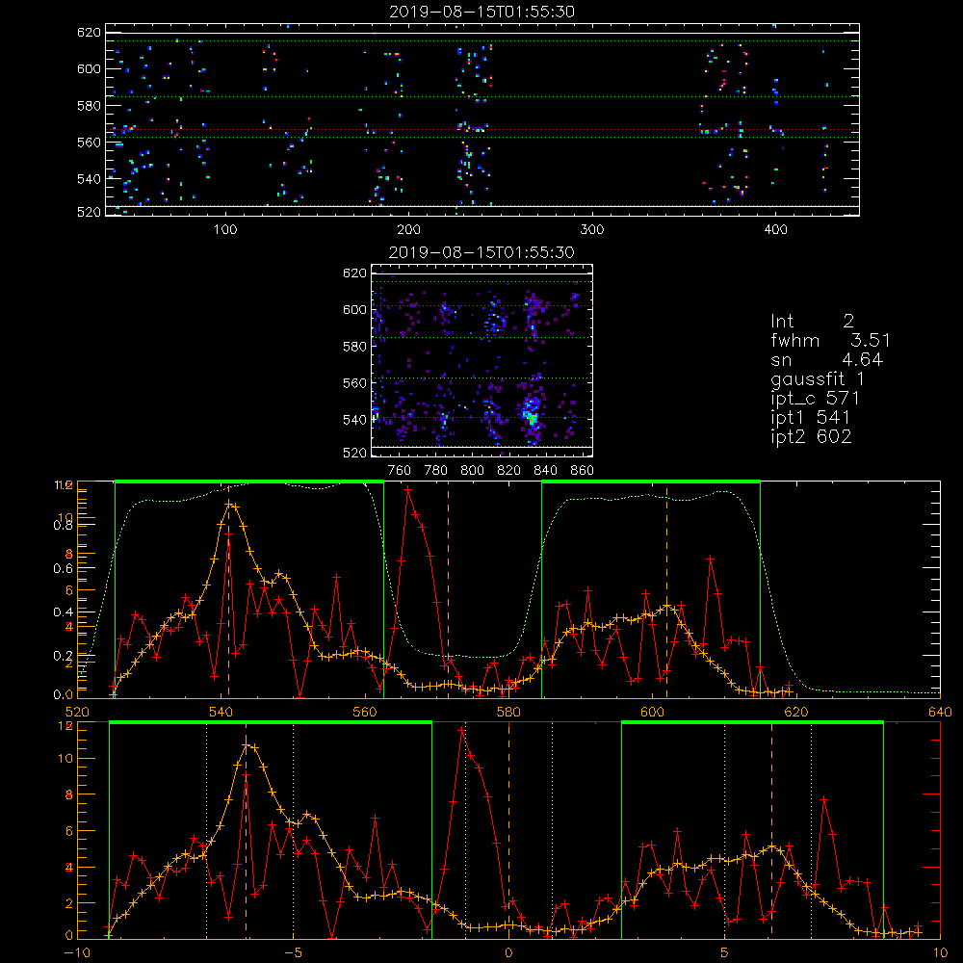
Task: Click x-axis label 580 of upper profile plot
Action: 508,713
